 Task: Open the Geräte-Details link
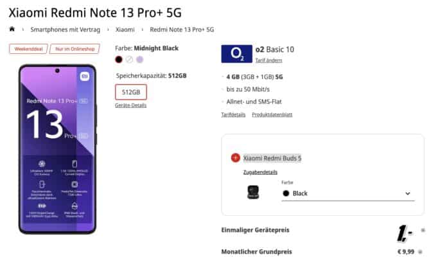click(x=131, y=105)
